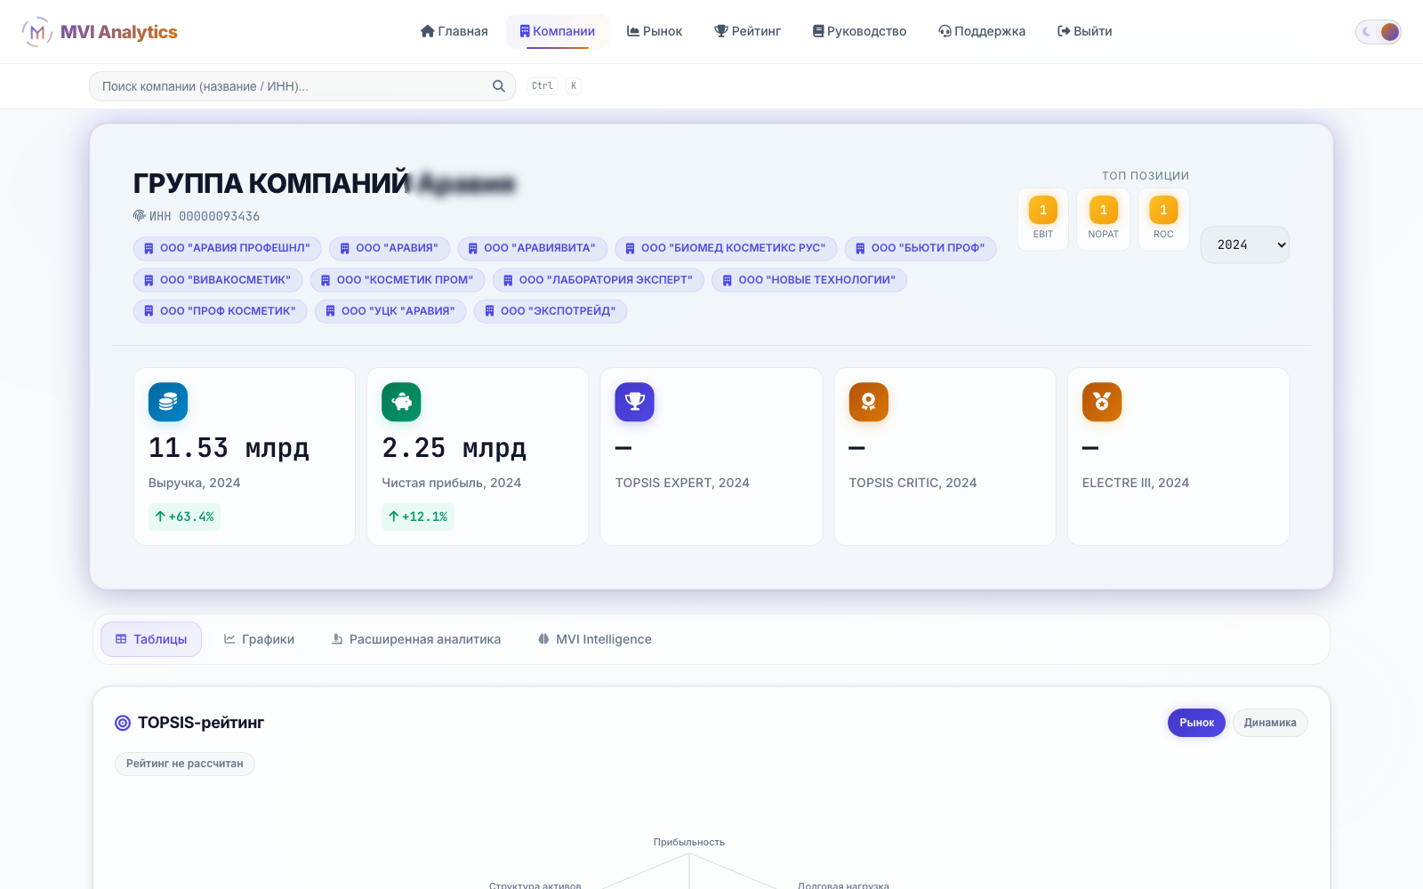Select the Динамика view toggle
The width and height of the screenshot is (1423, 889).
pyautogui.click(x=1270, y=723)
